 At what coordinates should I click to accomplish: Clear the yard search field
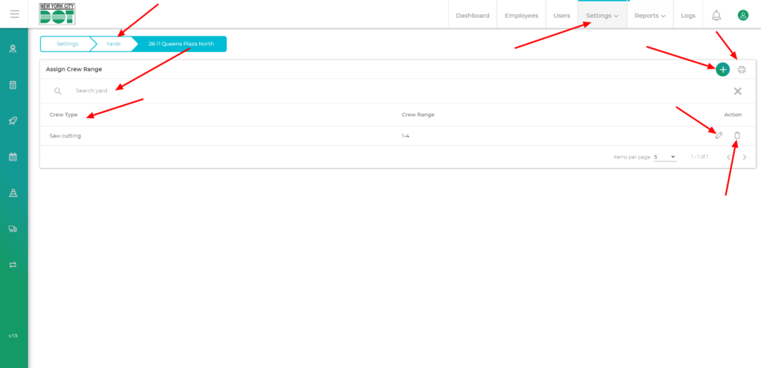737,91
